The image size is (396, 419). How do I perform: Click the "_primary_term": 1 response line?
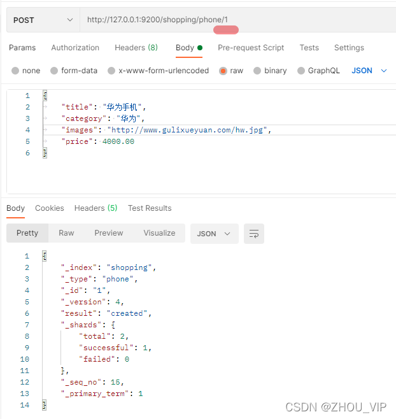pyautogui.click(x=102, y=394)
